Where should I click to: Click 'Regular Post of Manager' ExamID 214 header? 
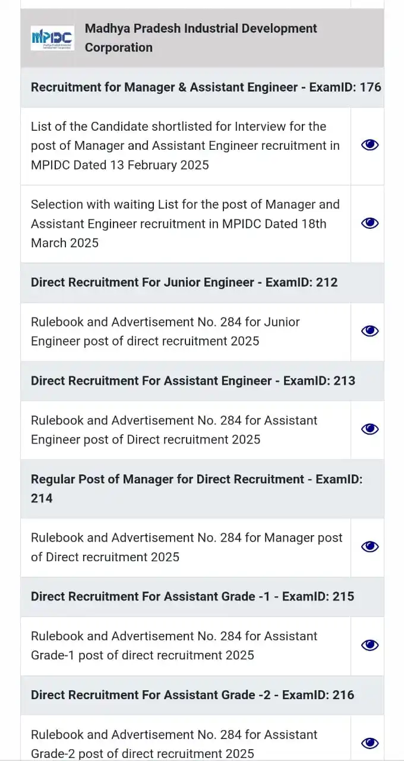(x=196, y=489)
